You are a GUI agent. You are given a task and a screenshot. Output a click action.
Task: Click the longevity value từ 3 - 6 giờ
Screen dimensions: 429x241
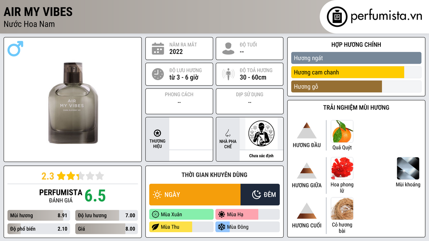(184, 77)
